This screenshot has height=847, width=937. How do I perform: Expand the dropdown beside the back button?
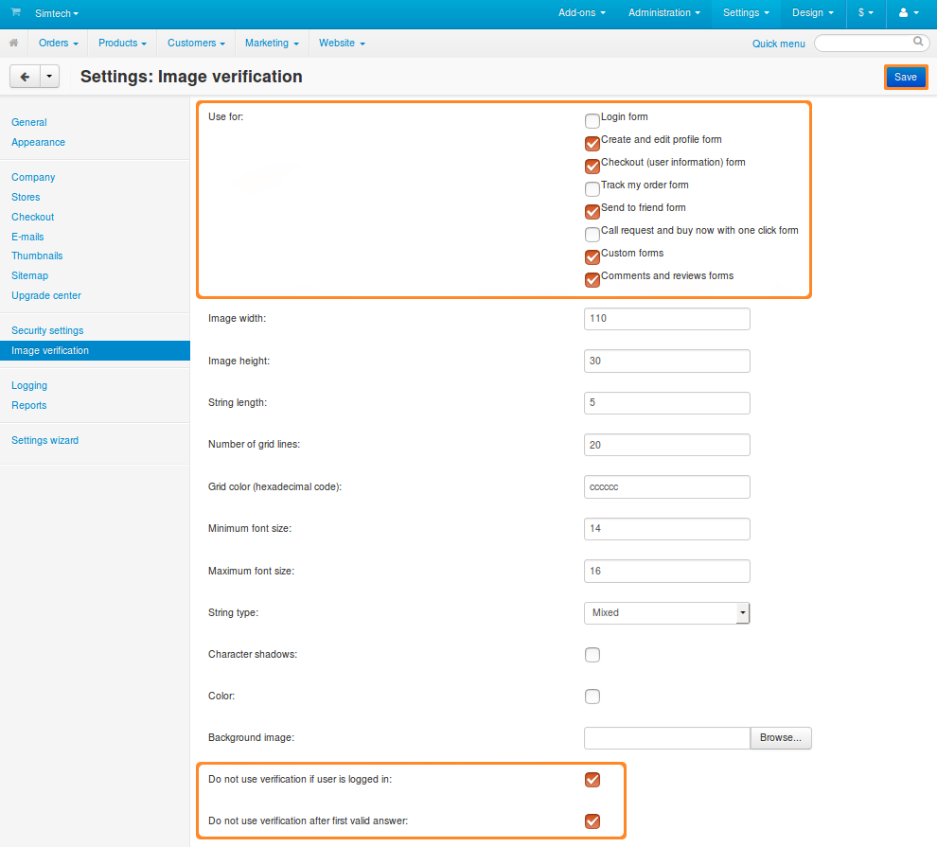point(49,77)
